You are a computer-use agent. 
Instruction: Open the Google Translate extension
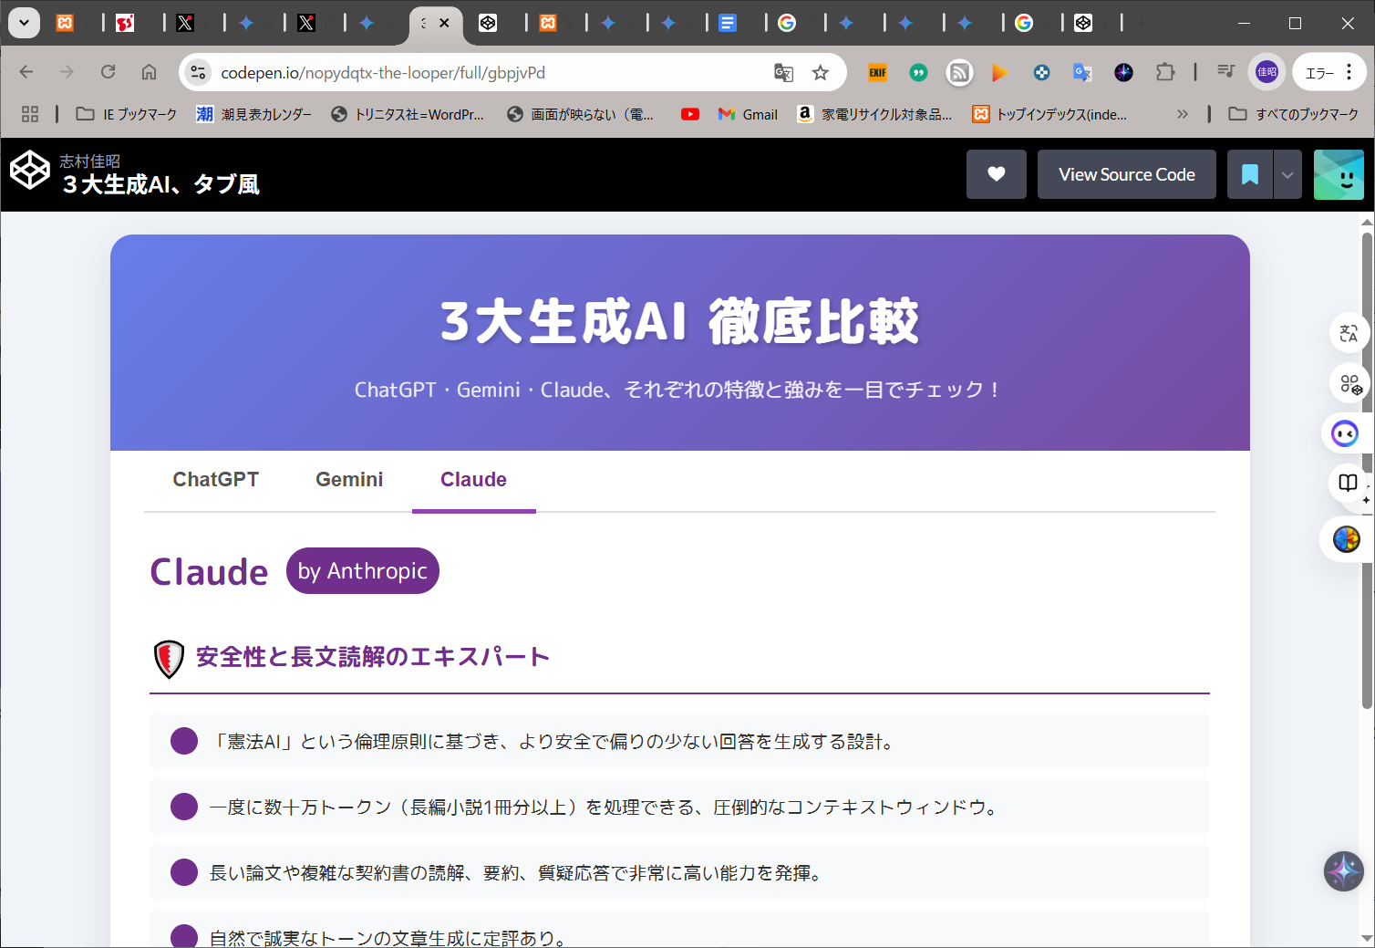pyautogui.click(x=1082, y=72)
